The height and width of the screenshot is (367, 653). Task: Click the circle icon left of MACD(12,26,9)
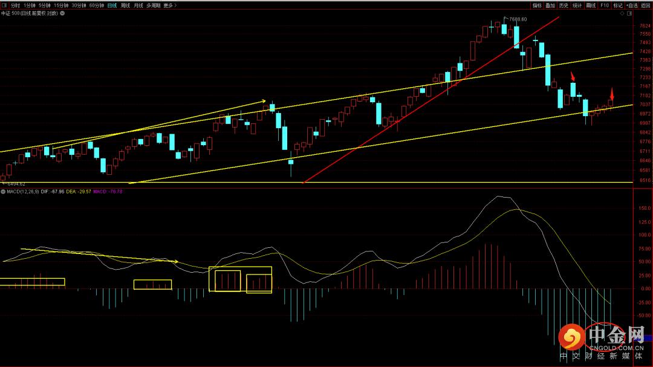(x=3, y=192)
